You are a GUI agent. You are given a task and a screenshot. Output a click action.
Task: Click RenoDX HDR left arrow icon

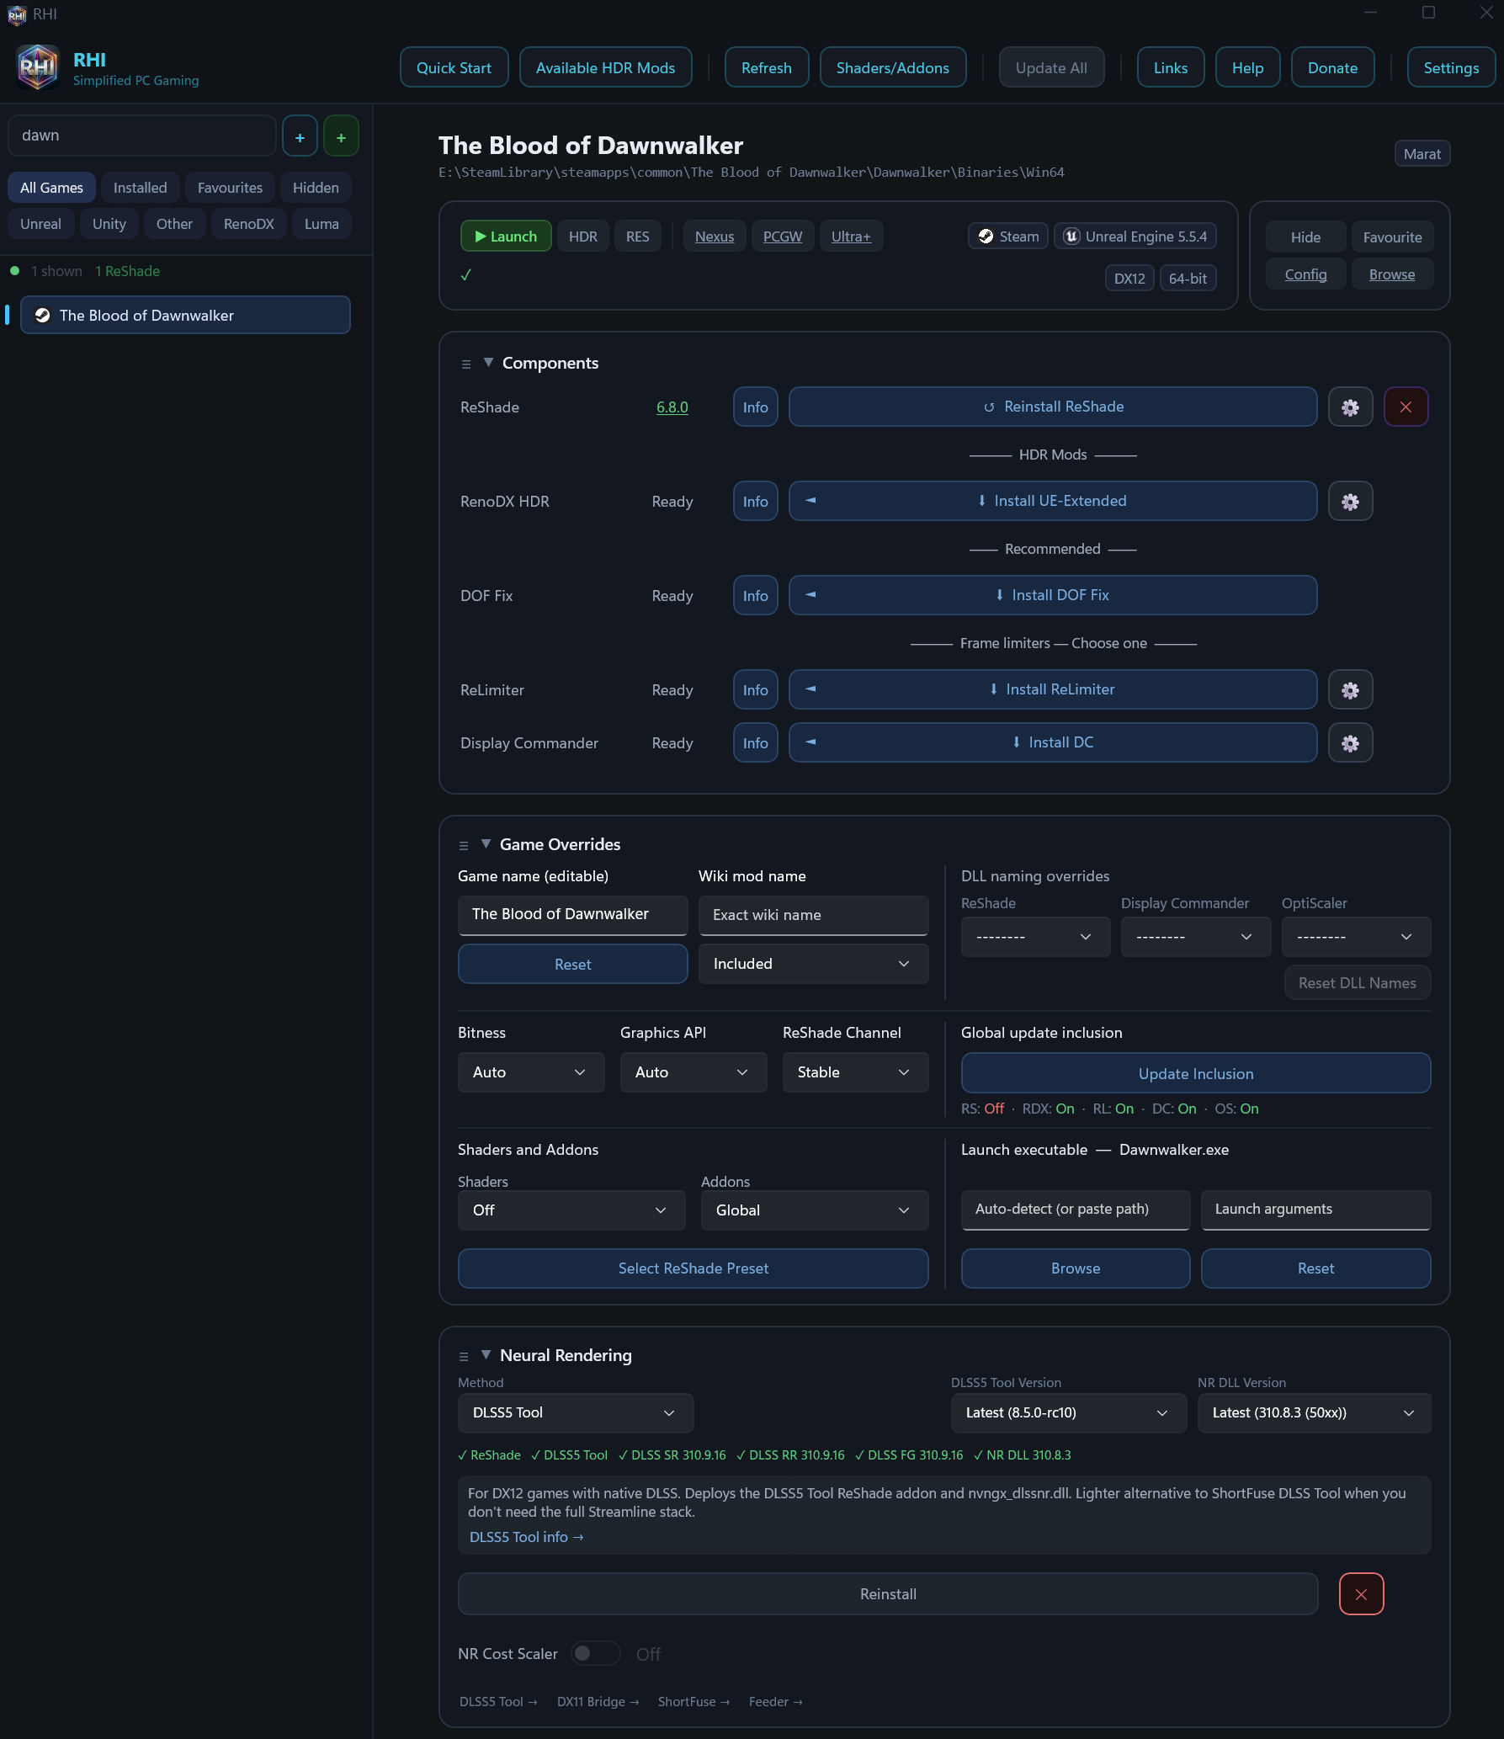(x=810, y=501)
